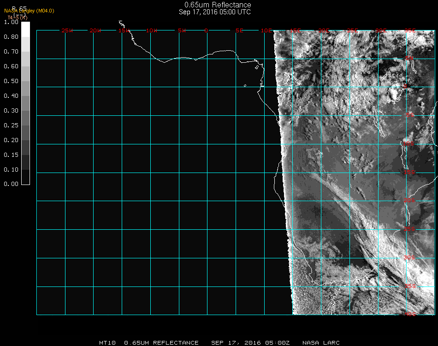Click the white 1.00 end of the colorbar
The width and height of the screenshot is (438, 346).
(25, 25)
